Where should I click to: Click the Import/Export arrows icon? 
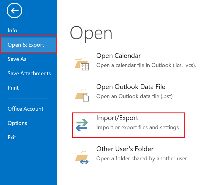click(81, 125)
